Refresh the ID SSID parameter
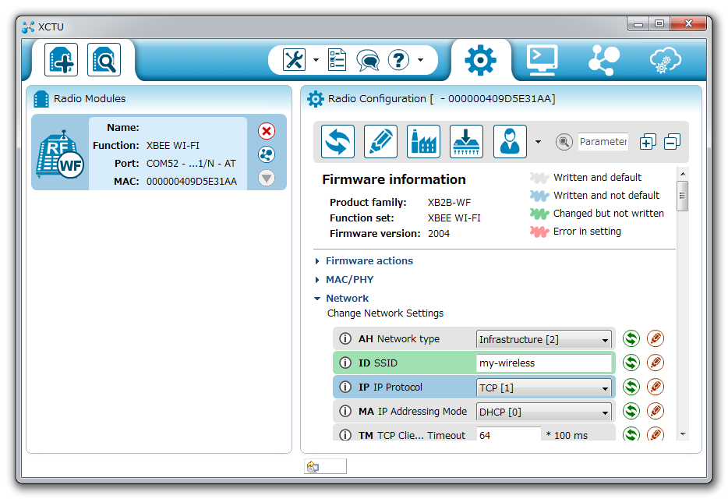Viewport: 728px width, 499px height. (631, 363)
